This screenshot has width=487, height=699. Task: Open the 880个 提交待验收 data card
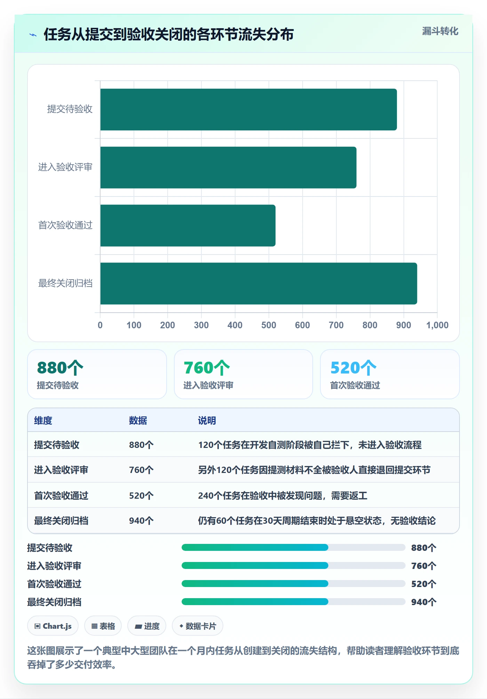pos(97,374)
